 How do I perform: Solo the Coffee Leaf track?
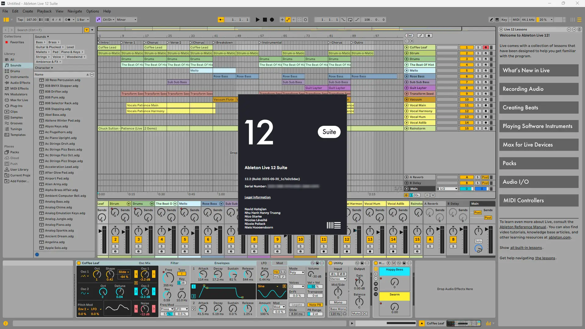pos(478,48)
